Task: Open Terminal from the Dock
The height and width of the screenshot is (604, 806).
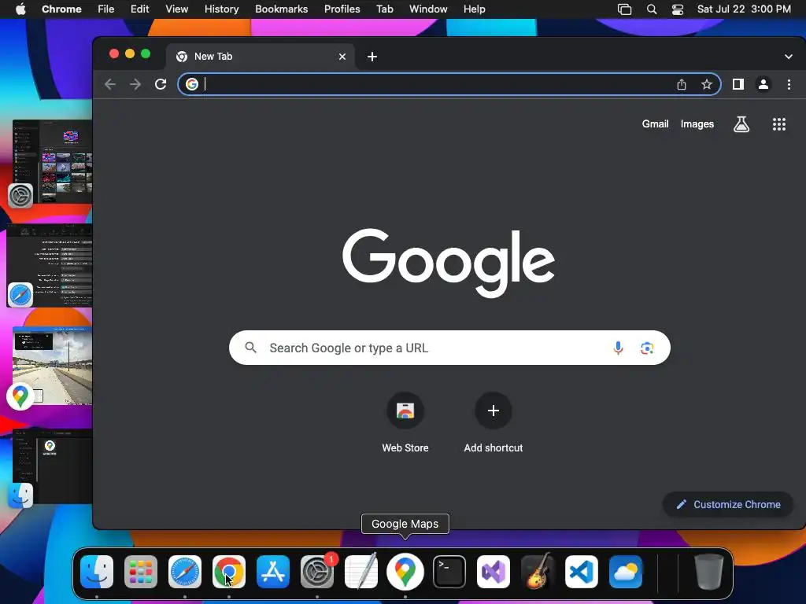Action: [x=449, y=572]
